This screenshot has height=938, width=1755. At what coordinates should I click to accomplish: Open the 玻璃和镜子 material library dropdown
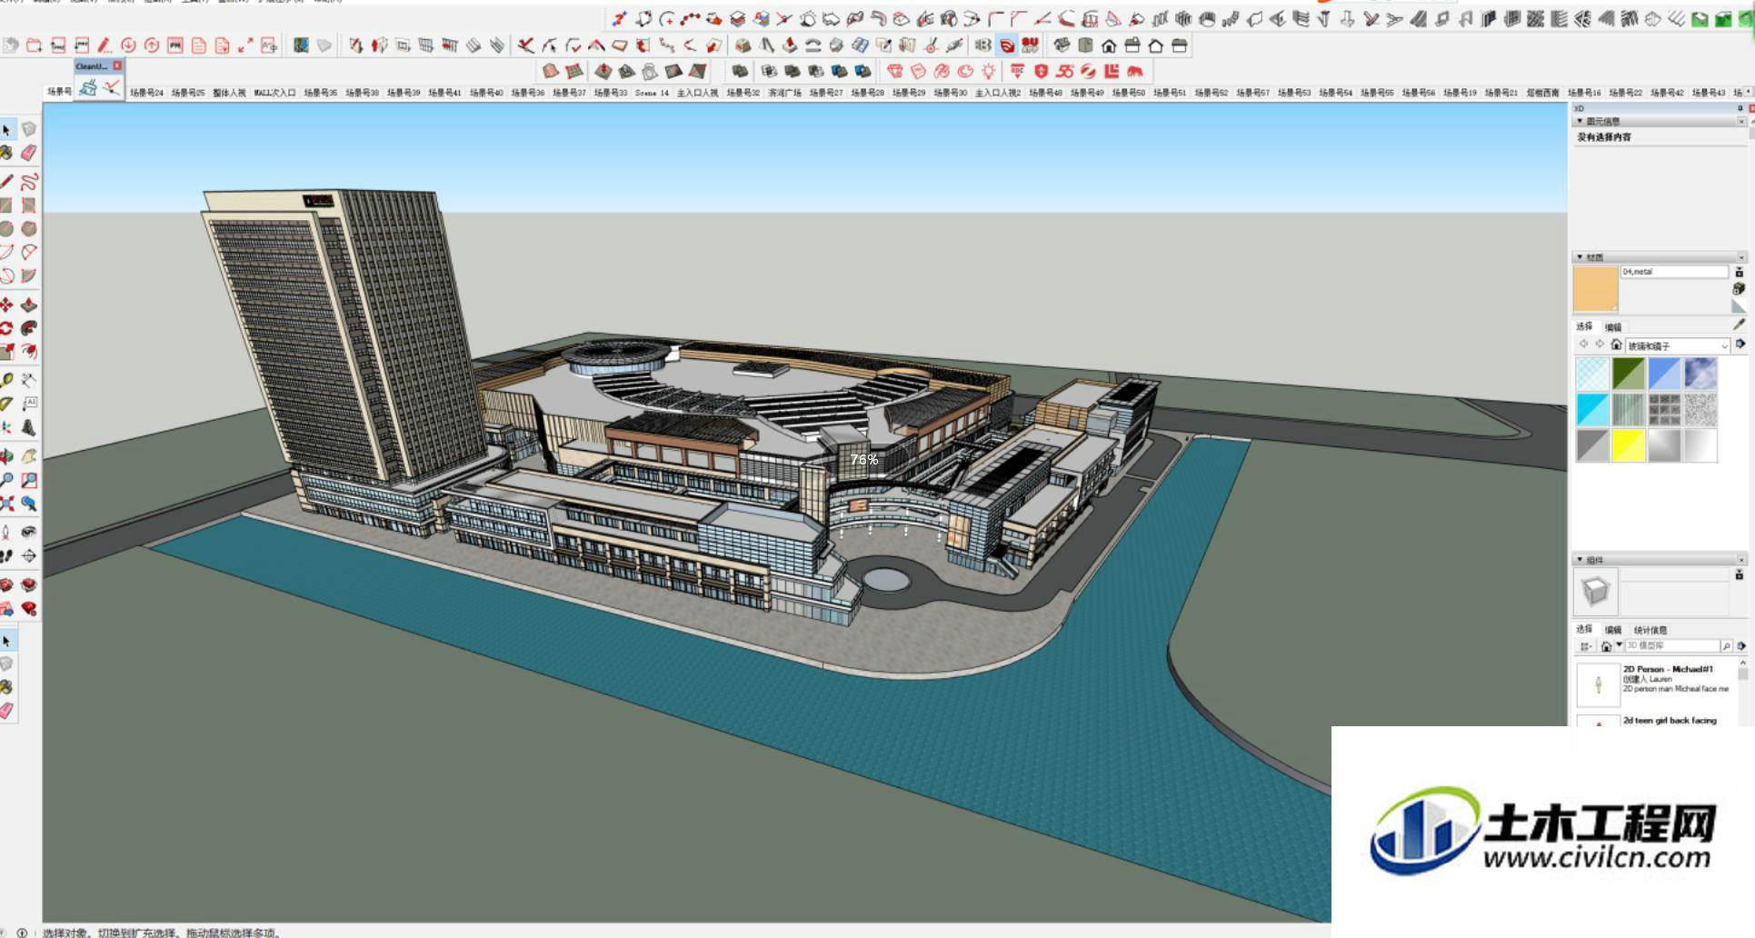coord(1678,346)
